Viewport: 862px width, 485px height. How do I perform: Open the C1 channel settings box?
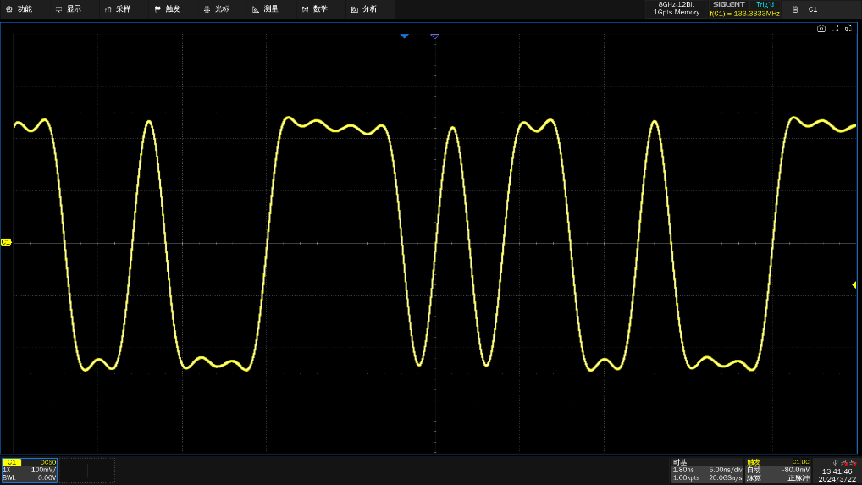tap(30, 471)
